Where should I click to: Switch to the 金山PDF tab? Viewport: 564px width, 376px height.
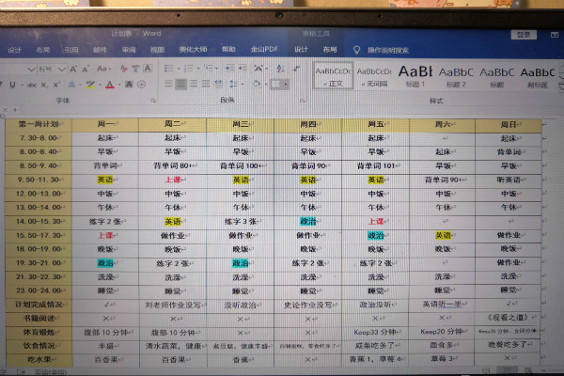coord(262,49)
